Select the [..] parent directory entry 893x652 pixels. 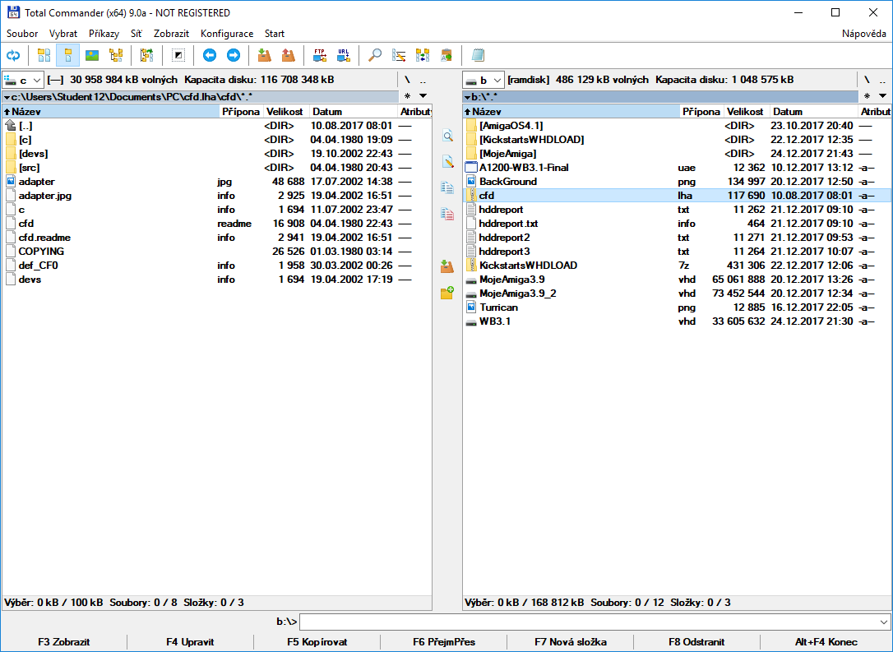[x=216, y=126]
